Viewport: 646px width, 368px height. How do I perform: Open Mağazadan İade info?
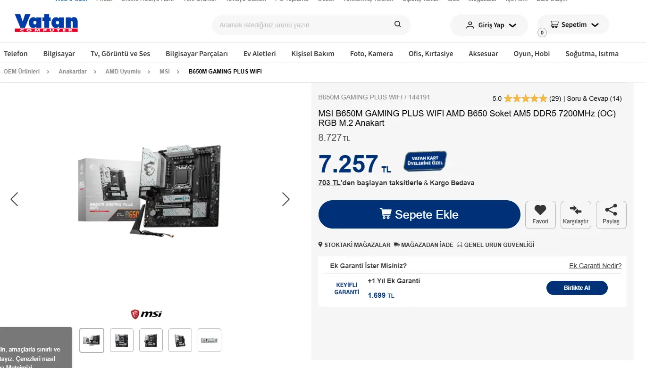tap(423, 245)
